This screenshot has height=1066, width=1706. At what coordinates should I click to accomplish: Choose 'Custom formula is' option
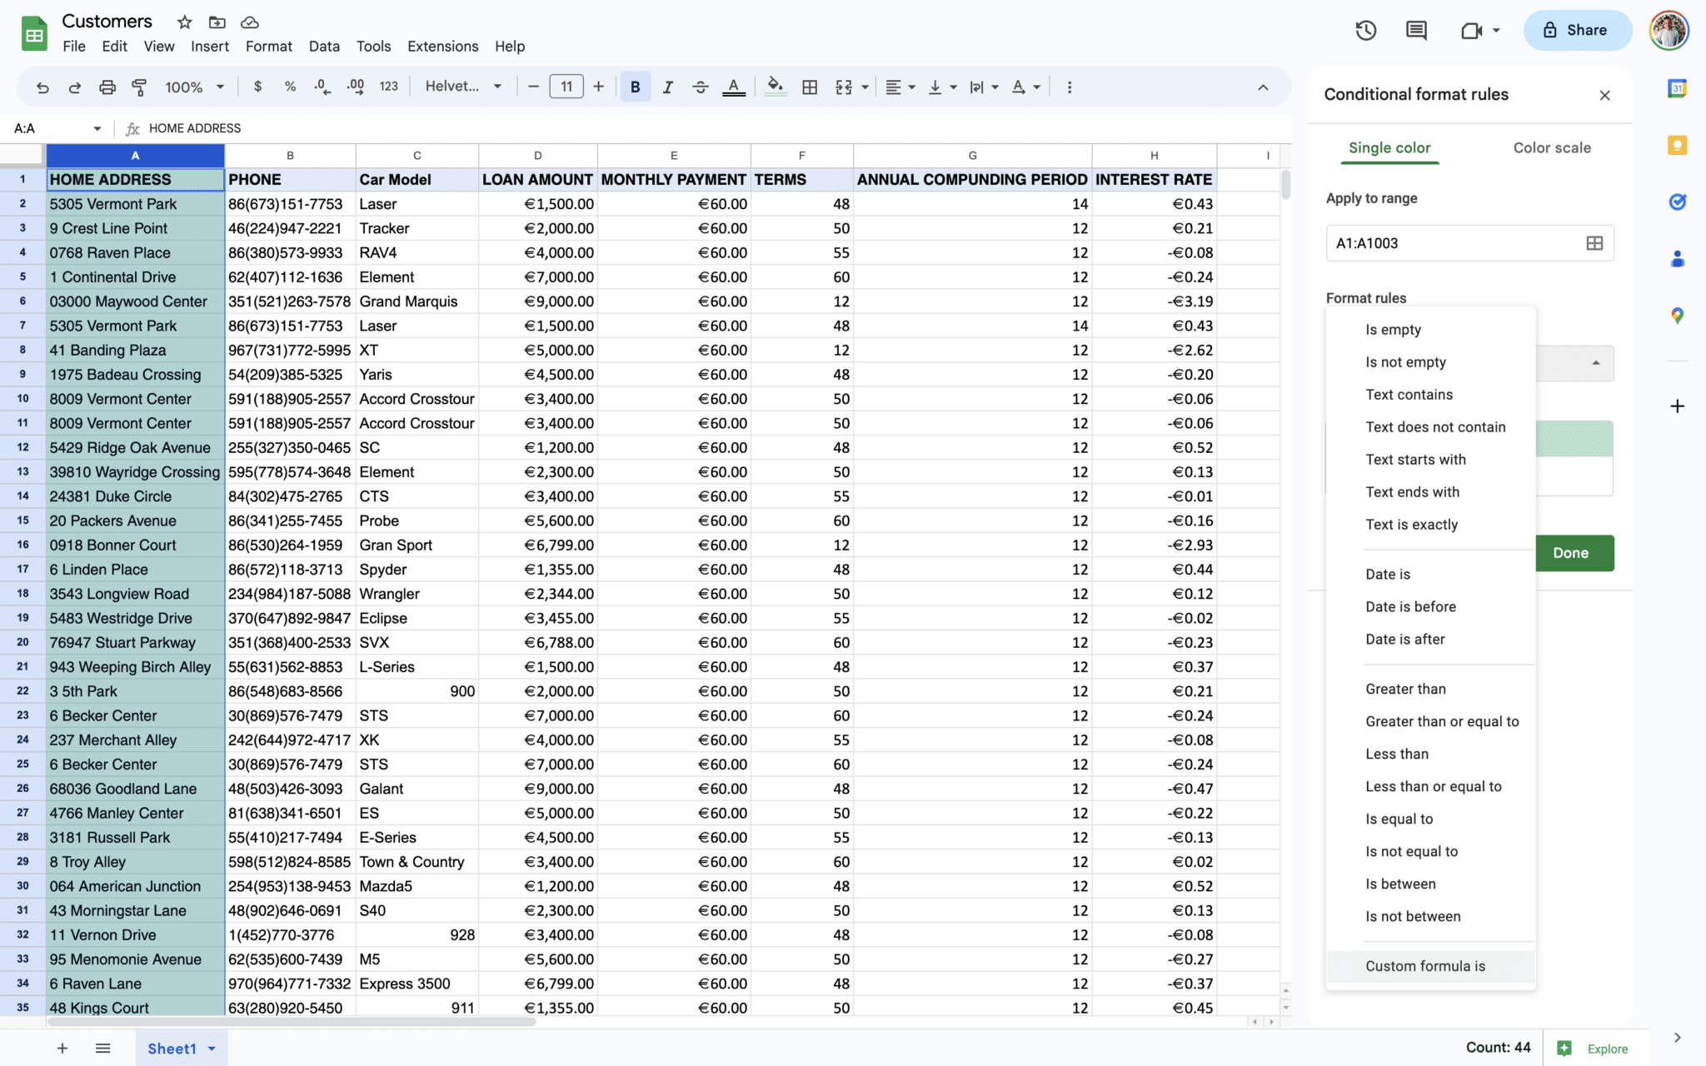(1424, 966)
